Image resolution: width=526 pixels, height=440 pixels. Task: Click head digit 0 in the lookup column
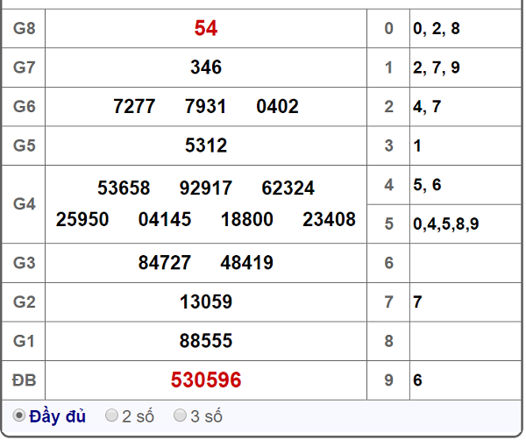tap(388, 28)
